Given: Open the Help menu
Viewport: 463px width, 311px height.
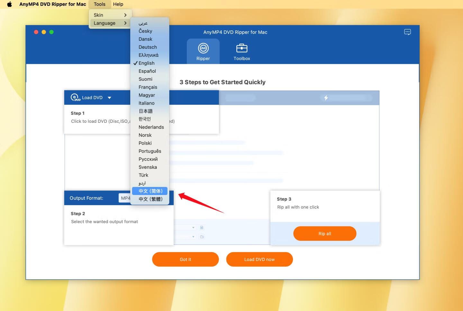Looking at the screenshot, I should (x=118, y=4).
